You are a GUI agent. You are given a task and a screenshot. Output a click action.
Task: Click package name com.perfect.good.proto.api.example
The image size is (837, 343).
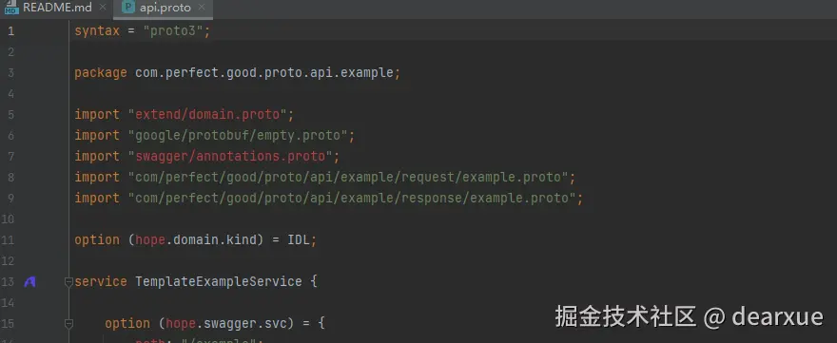click(264, 72)
